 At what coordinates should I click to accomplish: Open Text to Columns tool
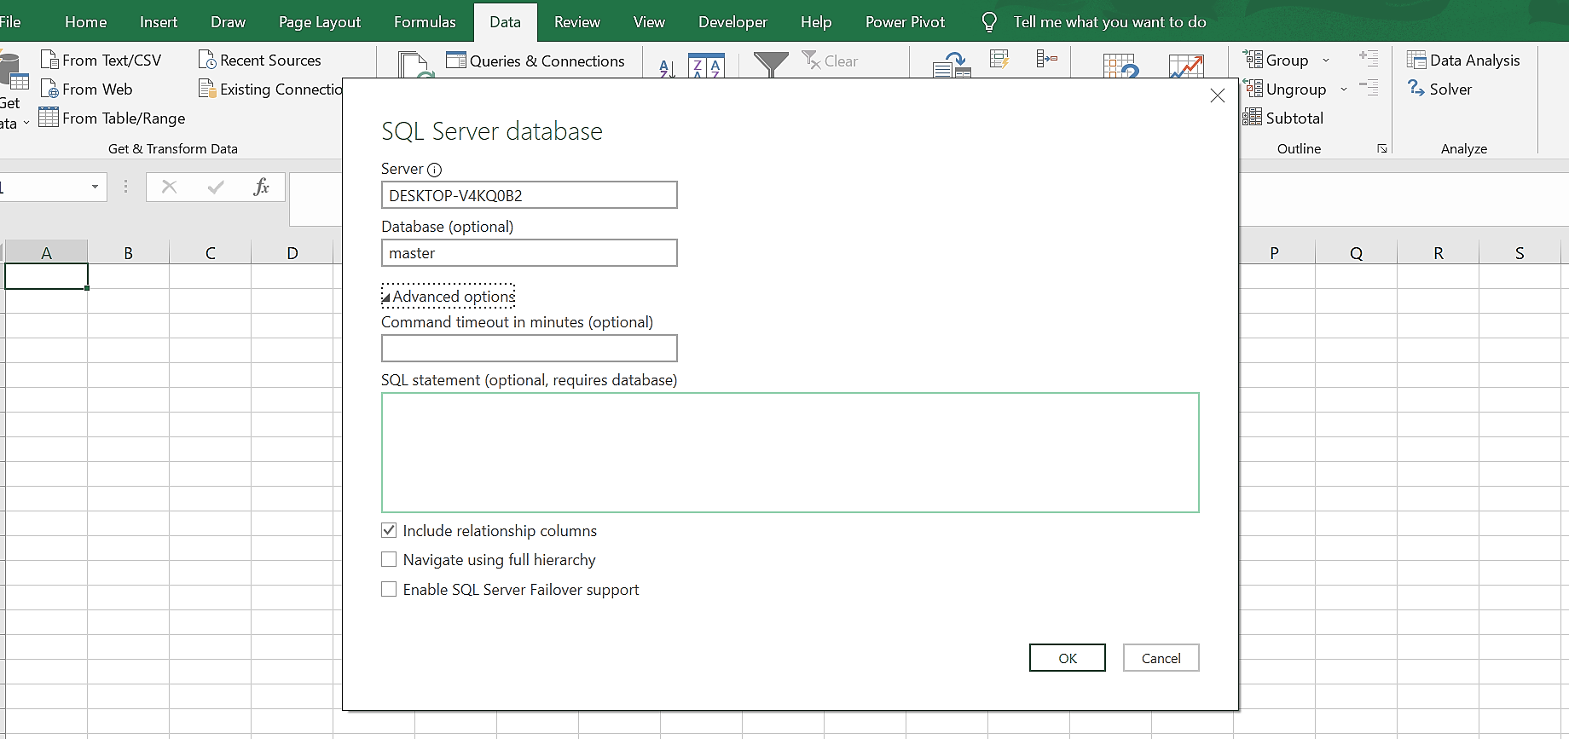(952, 65)
